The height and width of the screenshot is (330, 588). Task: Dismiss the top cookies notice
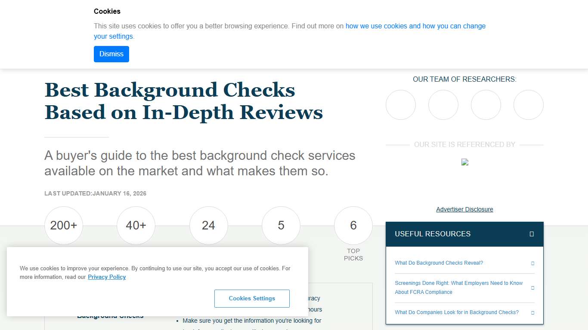(111, 54)
